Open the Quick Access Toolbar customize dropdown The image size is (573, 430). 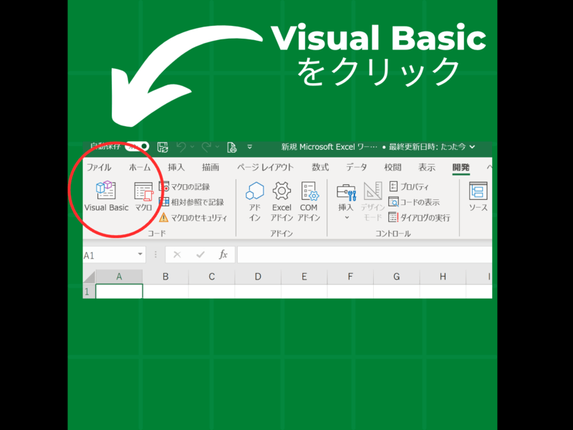pos(250,147)
